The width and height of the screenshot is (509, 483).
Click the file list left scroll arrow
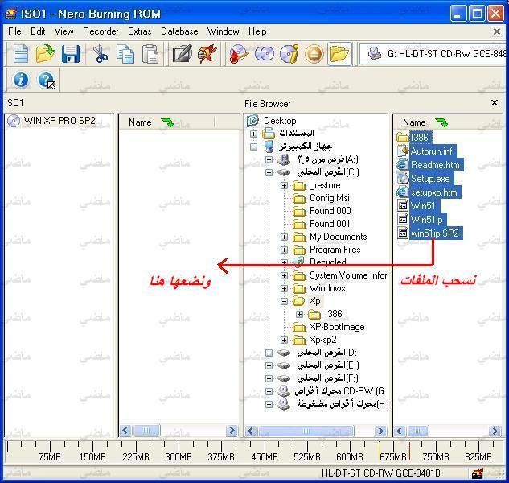click(x=400, y=431)
